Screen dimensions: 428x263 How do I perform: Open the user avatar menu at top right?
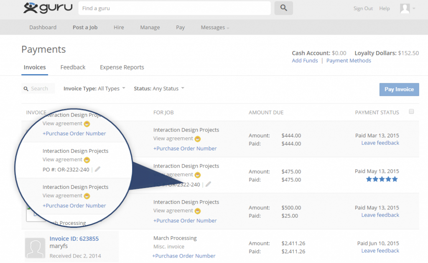(405, 8)
